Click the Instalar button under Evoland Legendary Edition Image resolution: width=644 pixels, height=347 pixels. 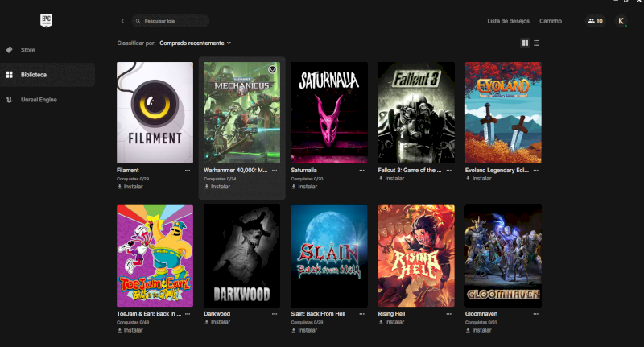coord(481,179)
